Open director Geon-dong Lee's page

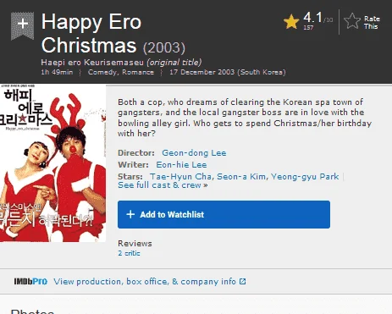point(194,153)
